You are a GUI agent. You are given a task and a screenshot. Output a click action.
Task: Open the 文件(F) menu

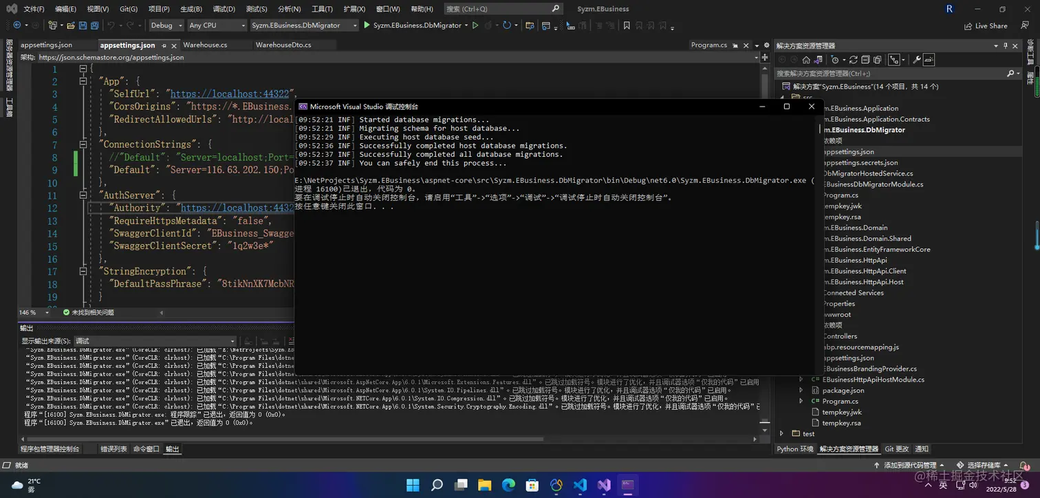pyautogui.click(x=34, y=9)
